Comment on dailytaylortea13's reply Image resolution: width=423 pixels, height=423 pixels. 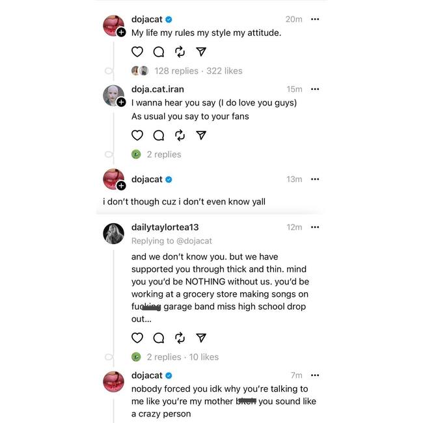tap(159, 338)
